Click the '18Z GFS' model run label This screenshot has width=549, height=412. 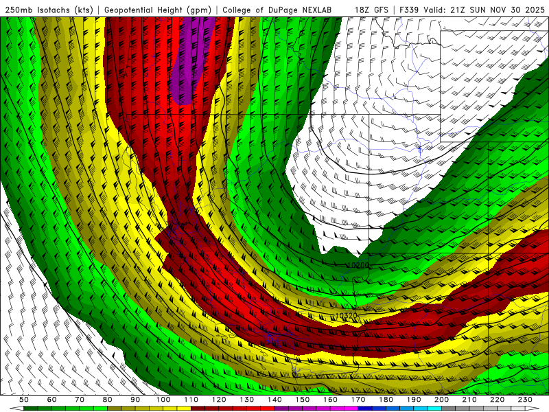coord(371,10)
